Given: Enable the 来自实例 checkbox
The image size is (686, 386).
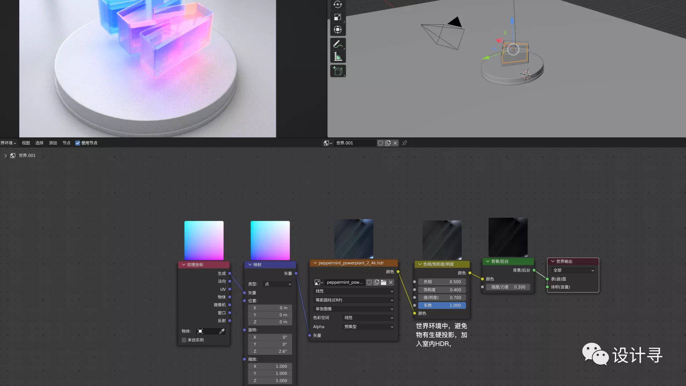Looking at the screenshot, I should click(184, 340).
